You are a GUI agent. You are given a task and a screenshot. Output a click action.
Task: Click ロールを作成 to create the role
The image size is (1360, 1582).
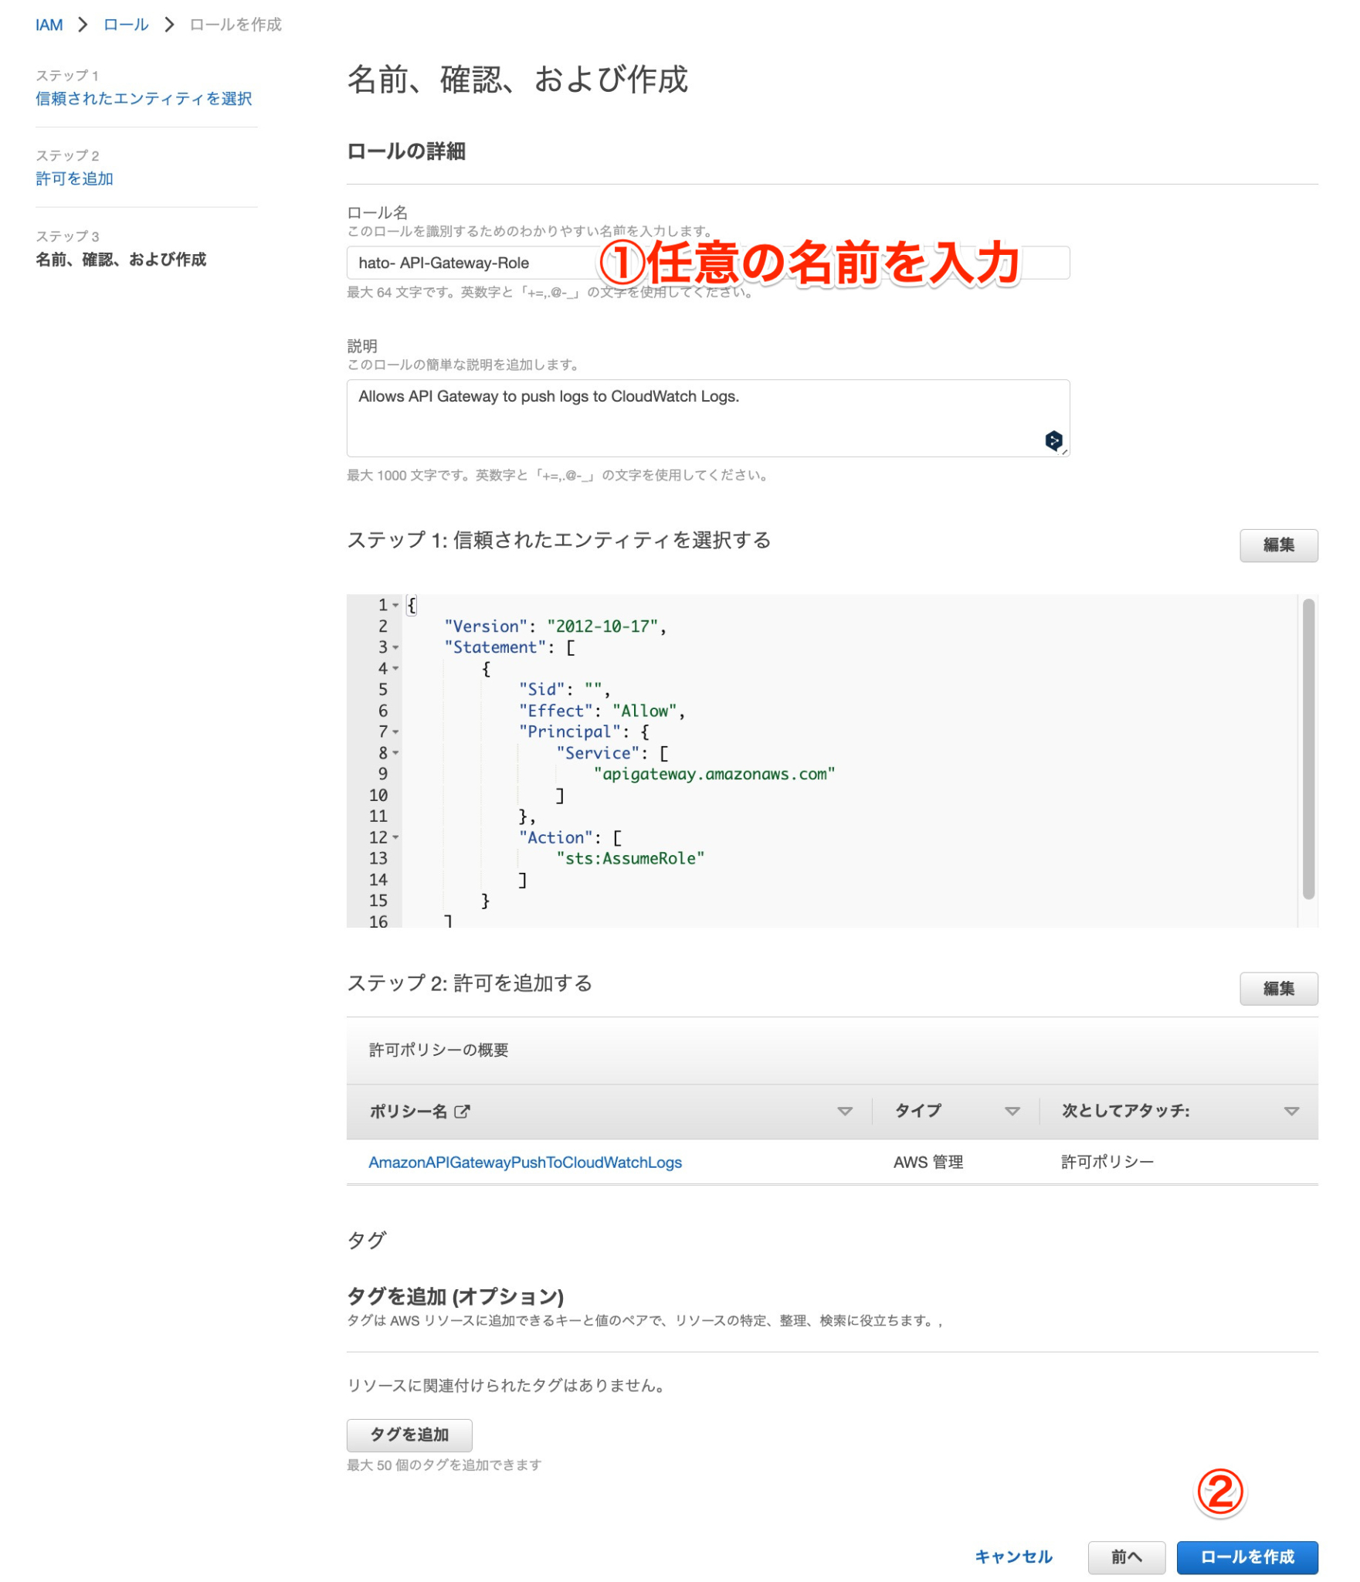(1248, 1557)
